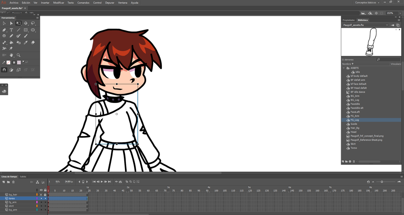
Task: Select the FG_Leg symbol in the library
Action: click(354, 120)
